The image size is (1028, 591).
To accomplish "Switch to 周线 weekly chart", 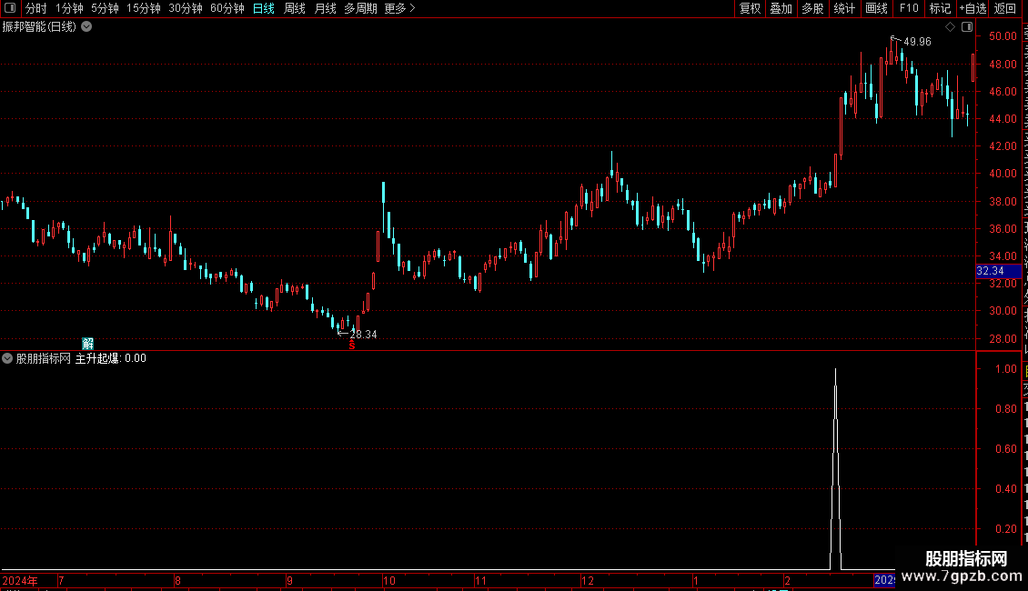I will tap(295, 8).
